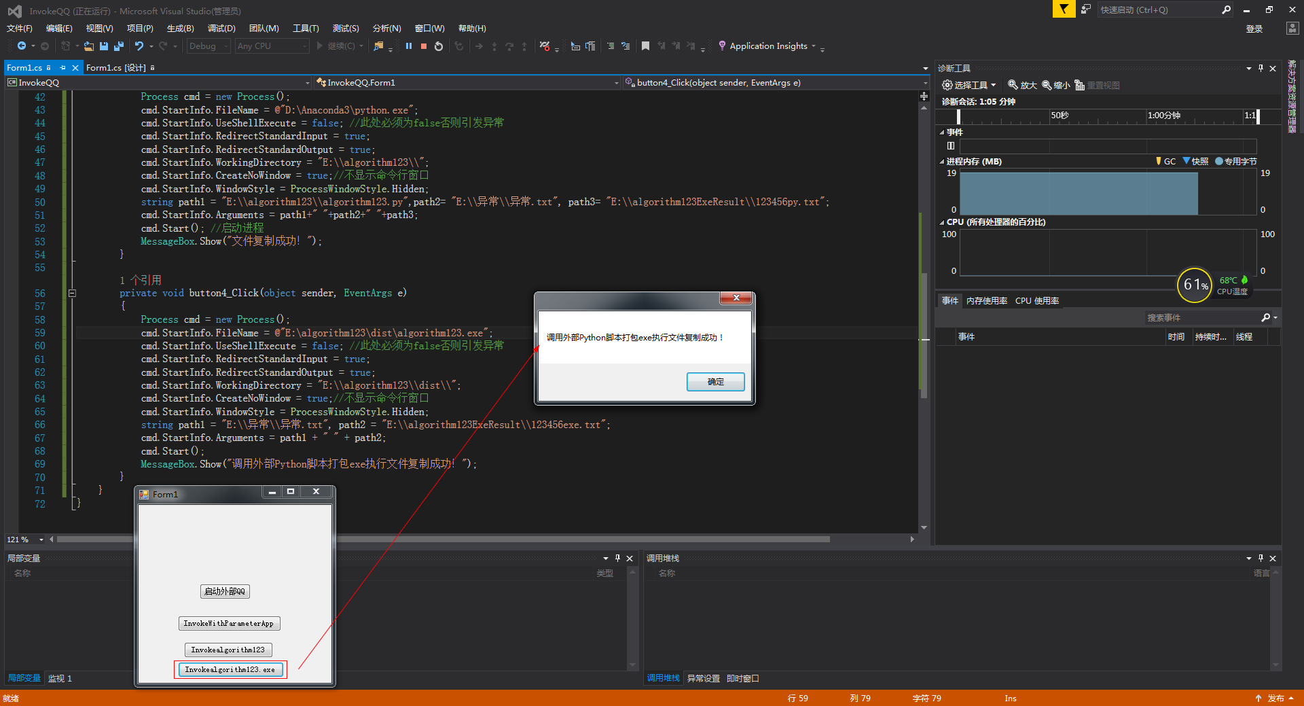Click the Invokealgorithm123.exe button on Form1
The image size is (1304, 706).
230,669
